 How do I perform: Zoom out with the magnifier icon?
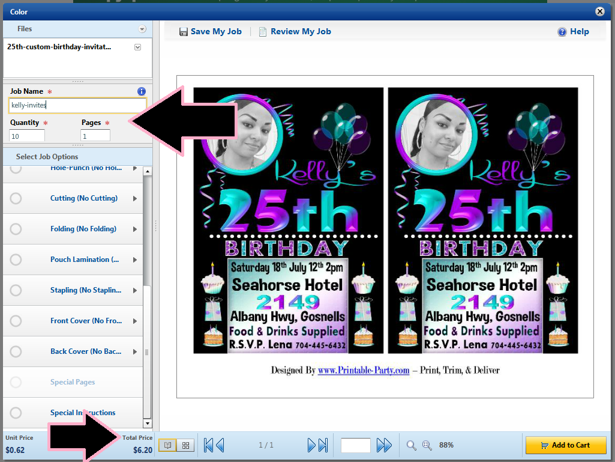(x=412, y=445)
